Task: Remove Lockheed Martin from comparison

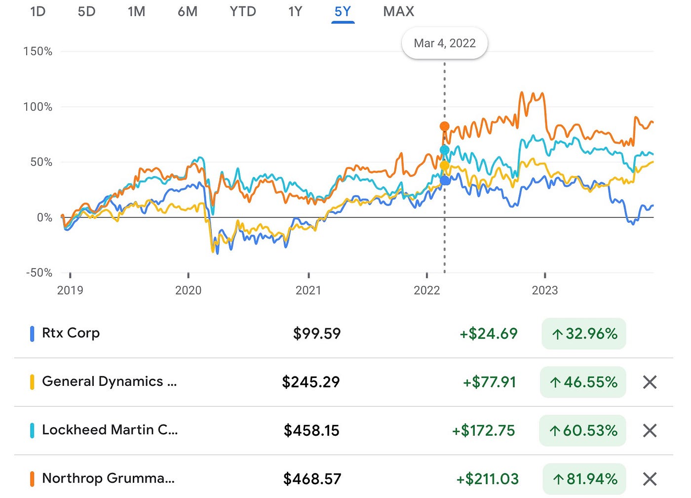Action: coord(650,430)
